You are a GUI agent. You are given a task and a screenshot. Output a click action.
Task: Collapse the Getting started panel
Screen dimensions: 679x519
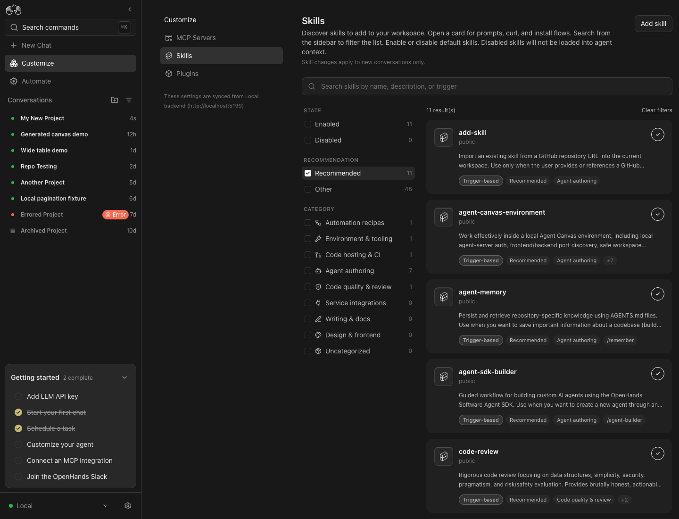[x=124, y=377]
